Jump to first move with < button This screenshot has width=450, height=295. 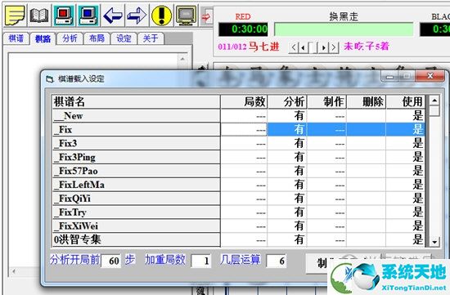pos(293,47)
